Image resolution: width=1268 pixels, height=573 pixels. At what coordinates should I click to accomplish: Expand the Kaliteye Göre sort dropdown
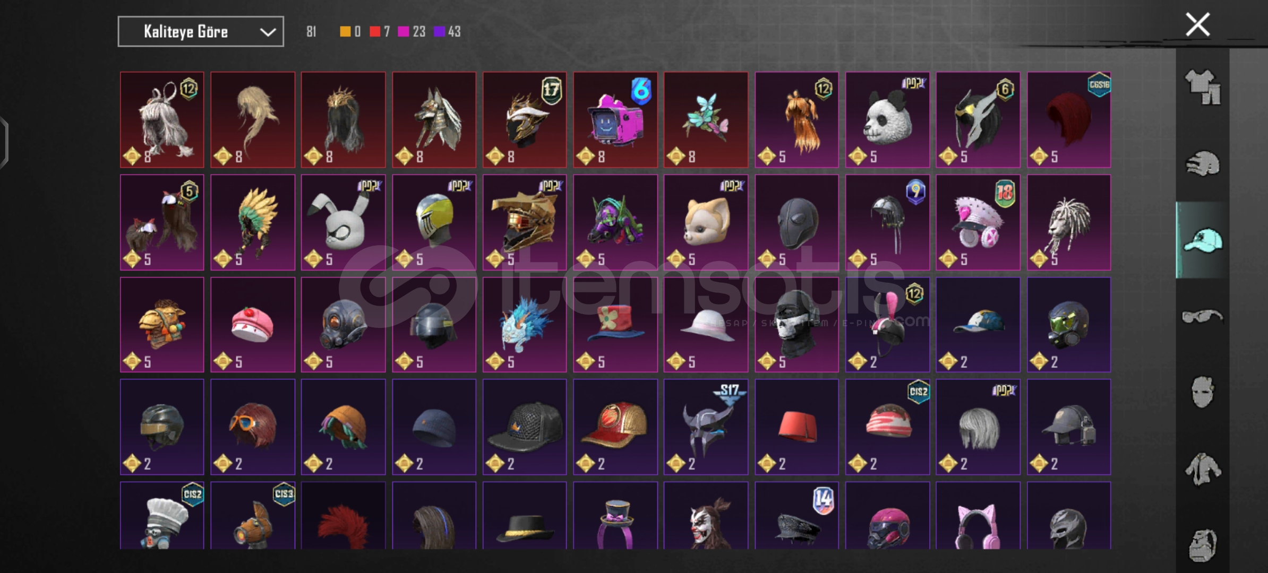click(x=201, y=32)
